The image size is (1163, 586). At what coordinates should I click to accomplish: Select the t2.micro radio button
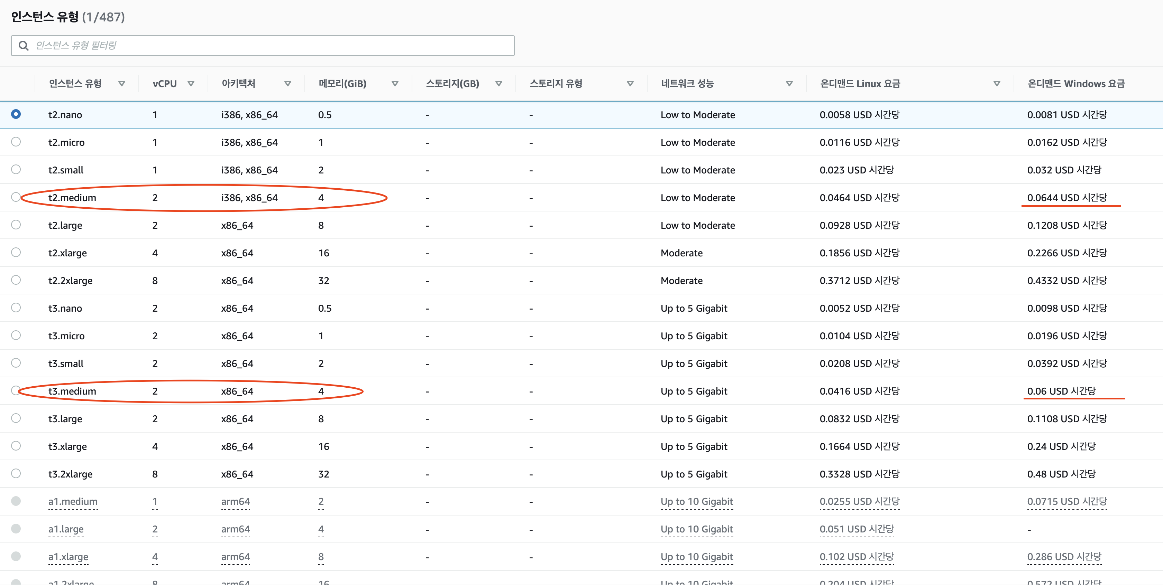[16, 142]
